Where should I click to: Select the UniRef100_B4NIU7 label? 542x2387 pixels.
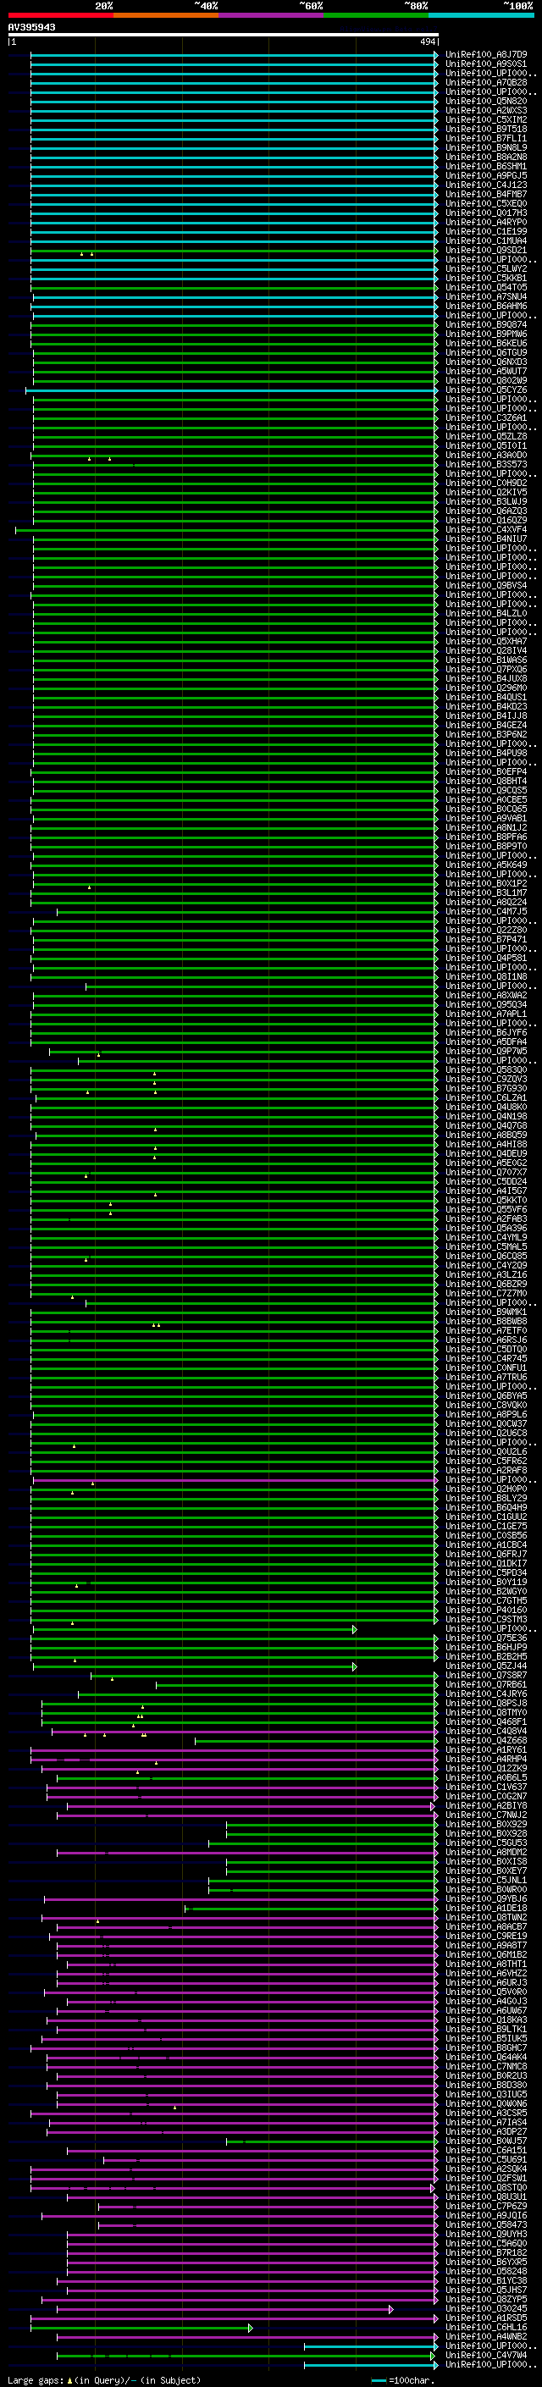[x=486, y=539]
